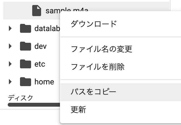The height and width of the screenshot is (125, 181).
Task: Click the home folder icon
Action: coord(26,82)
